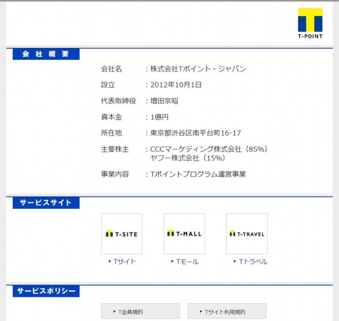Click the 会社名 label
The height and width of the screenshot is (321, 339).
coord(111,69)
